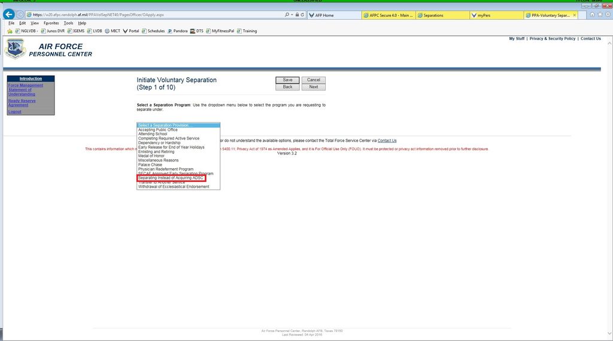The width and height of the screenshot is (613, 341).
Task: Select 'Separating Instead of Acquiring ADSC' option
Action: [x=171, y=178]
